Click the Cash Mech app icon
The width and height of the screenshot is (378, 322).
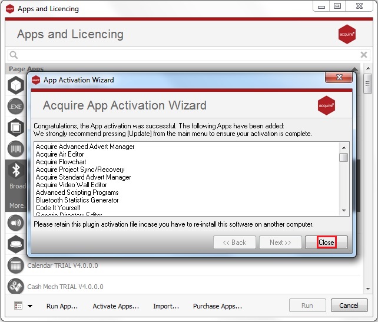(x=16, y=286)
